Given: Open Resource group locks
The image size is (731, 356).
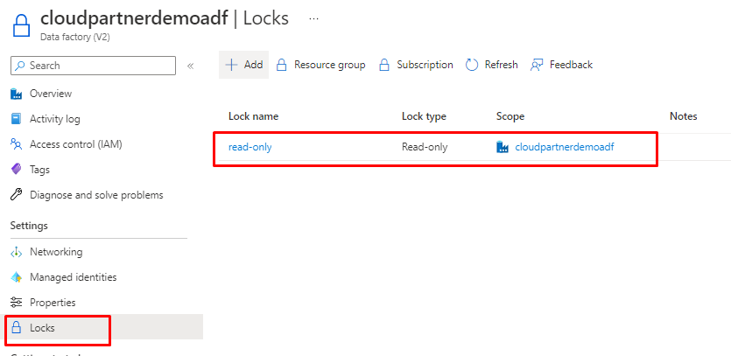Looking at the screenshot, I should (320, 65).
